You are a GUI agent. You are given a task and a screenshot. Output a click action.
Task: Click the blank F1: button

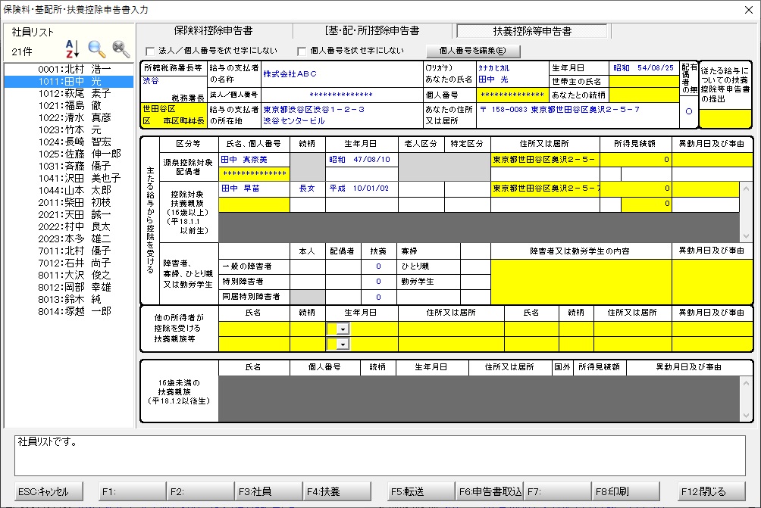(x=133, y=491)
